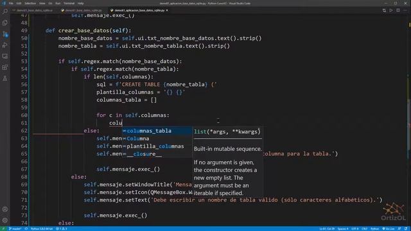Screen dimensions: 411x231
Task: Open Manage gear icon in activity bar
Action: click(5, 220)
